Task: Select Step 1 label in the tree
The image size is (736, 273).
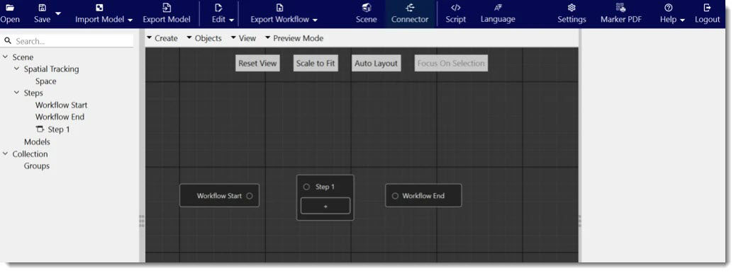Action: click(x=59, y=129)
